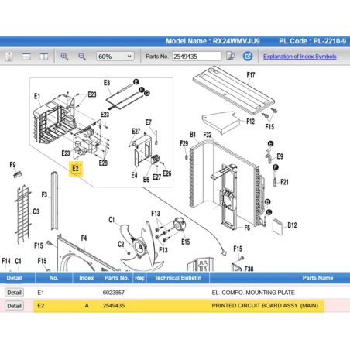Screen dimensions: 350x350
Task: Select the highlighted E2 label in diagram
Action: [x=76, y=169]
